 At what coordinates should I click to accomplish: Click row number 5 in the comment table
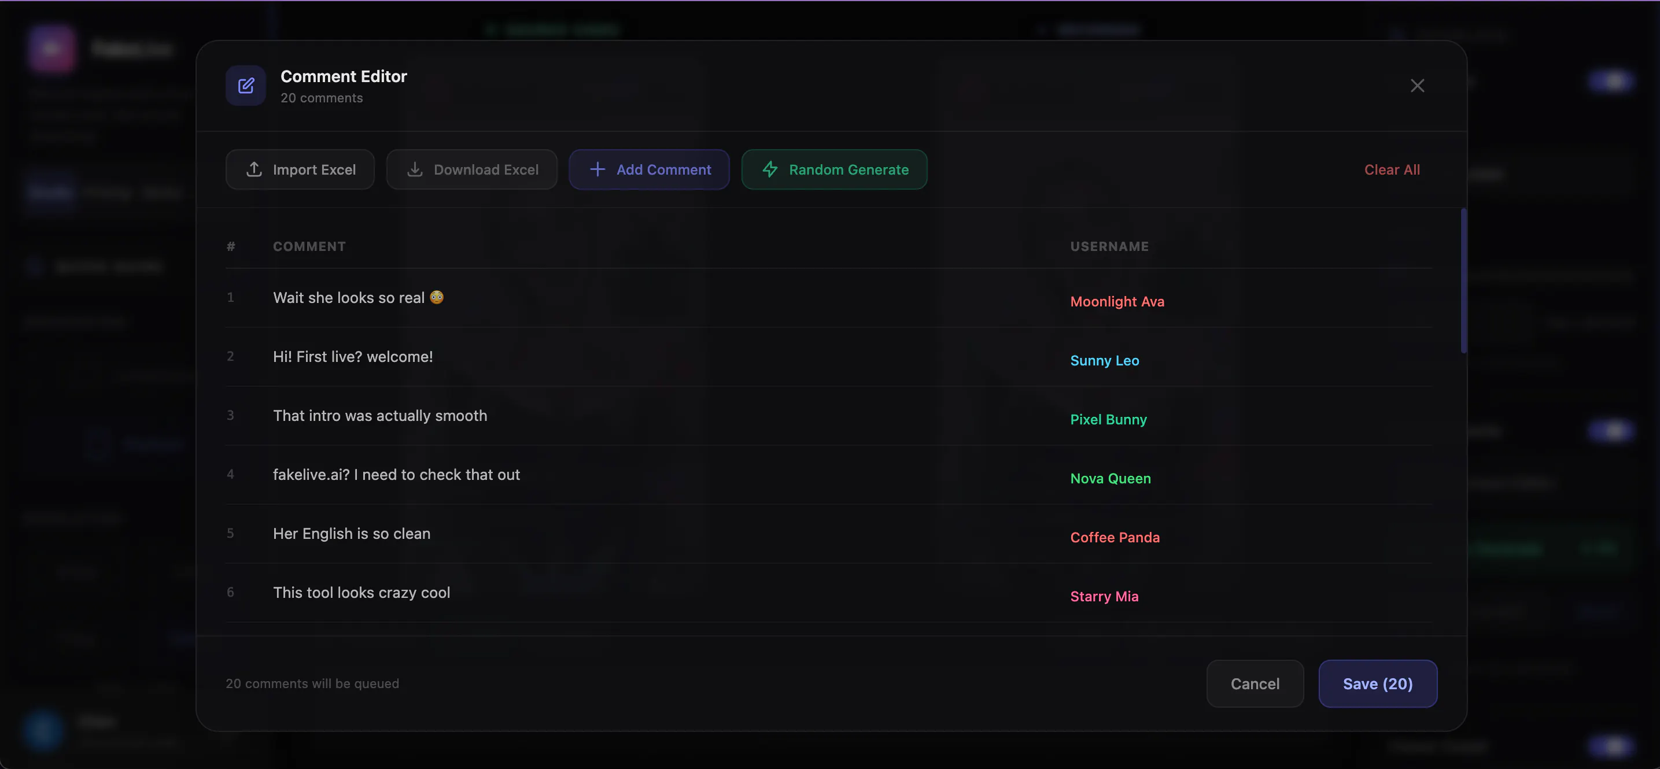pos(230,533)
